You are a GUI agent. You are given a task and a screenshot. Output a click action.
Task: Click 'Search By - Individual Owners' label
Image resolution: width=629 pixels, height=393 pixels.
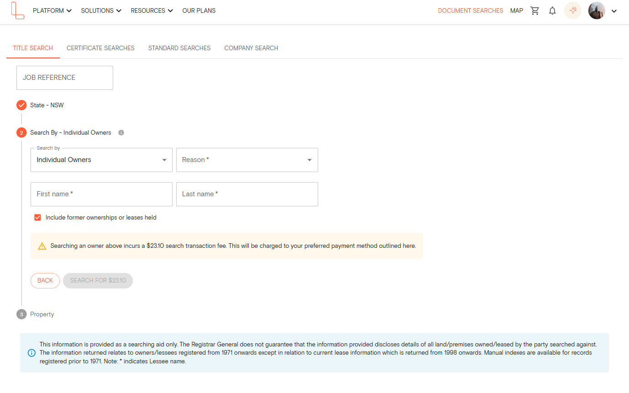point(71,133)
